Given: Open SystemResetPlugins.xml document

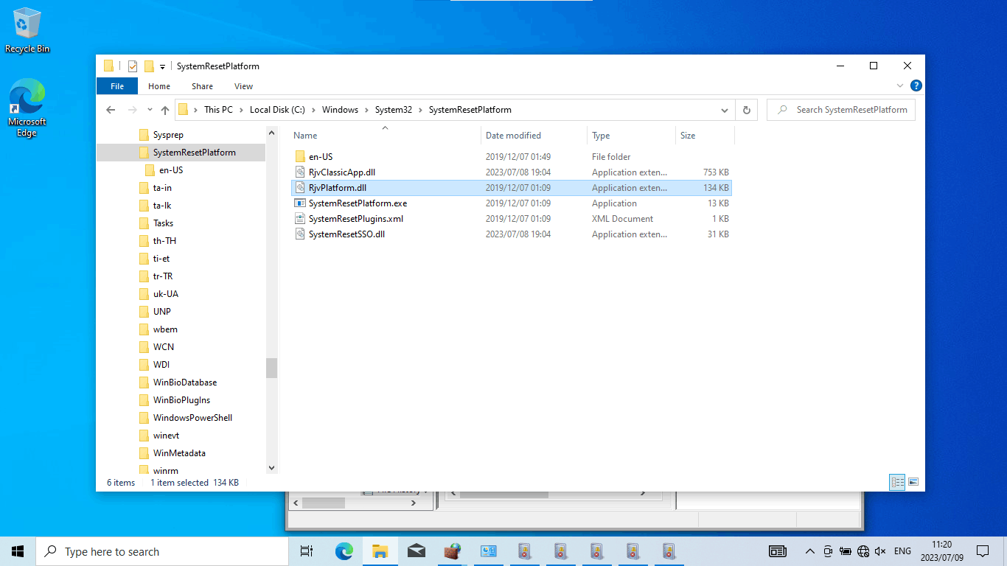Looking at the screenshot, I should pyautogui.click(x=347, y=218).
